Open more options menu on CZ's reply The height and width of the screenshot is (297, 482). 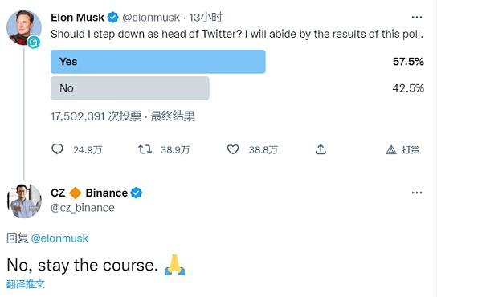417,193
